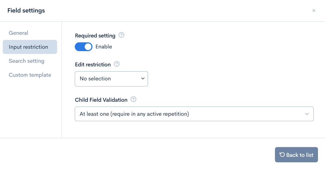Close the Field settings dialog
325x169 pixels.
click(314, 11)
